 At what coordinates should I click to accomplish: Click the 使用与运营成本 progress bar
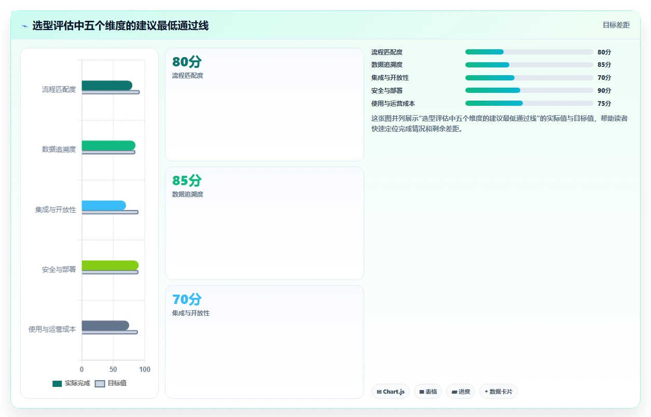(x=529, y=103)
